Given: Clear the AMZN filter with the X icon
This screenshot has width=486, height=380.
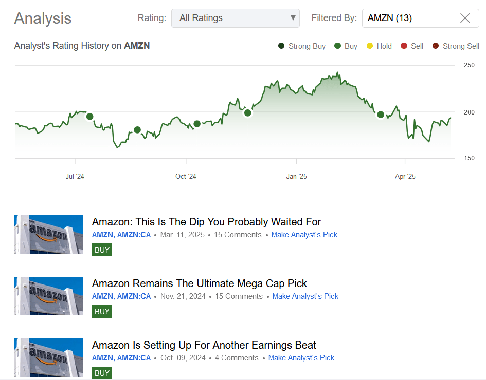Looking at the screenshot, I should tap(465, 18).
